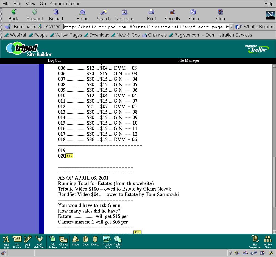Open the File menu

pyautogui.click(x=6, y=4)
